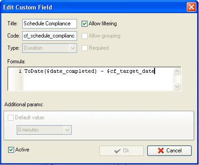199x165 pixels.
Task: Toggle the Allow grouping checkbox
Action: click(84, 36)
